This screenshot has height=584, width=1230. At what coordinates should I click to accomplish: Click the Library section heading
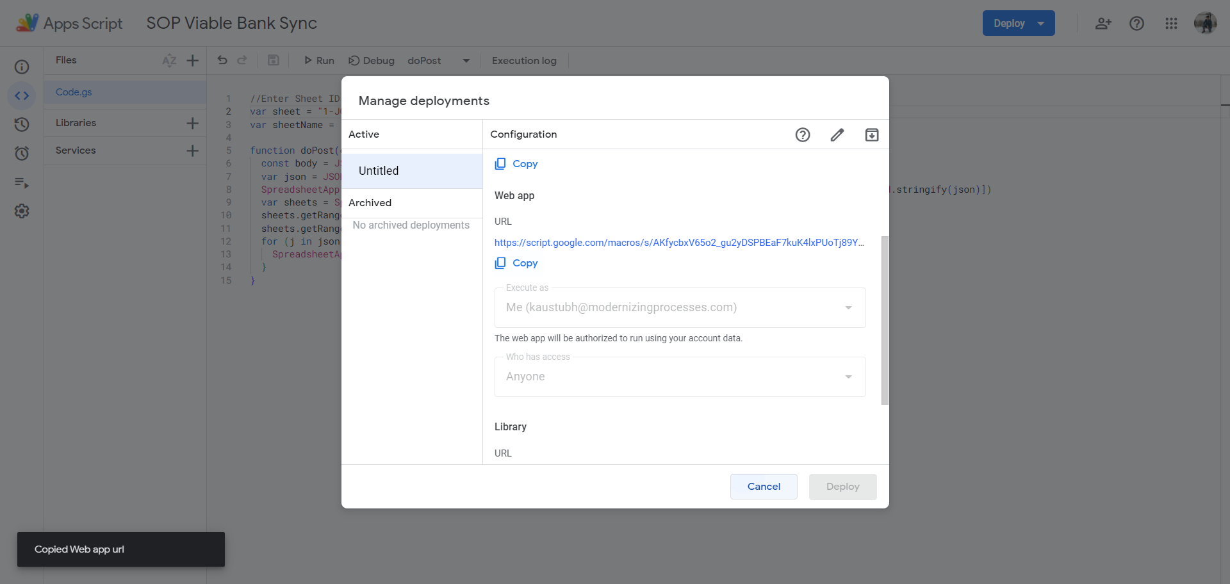[511, 427]
